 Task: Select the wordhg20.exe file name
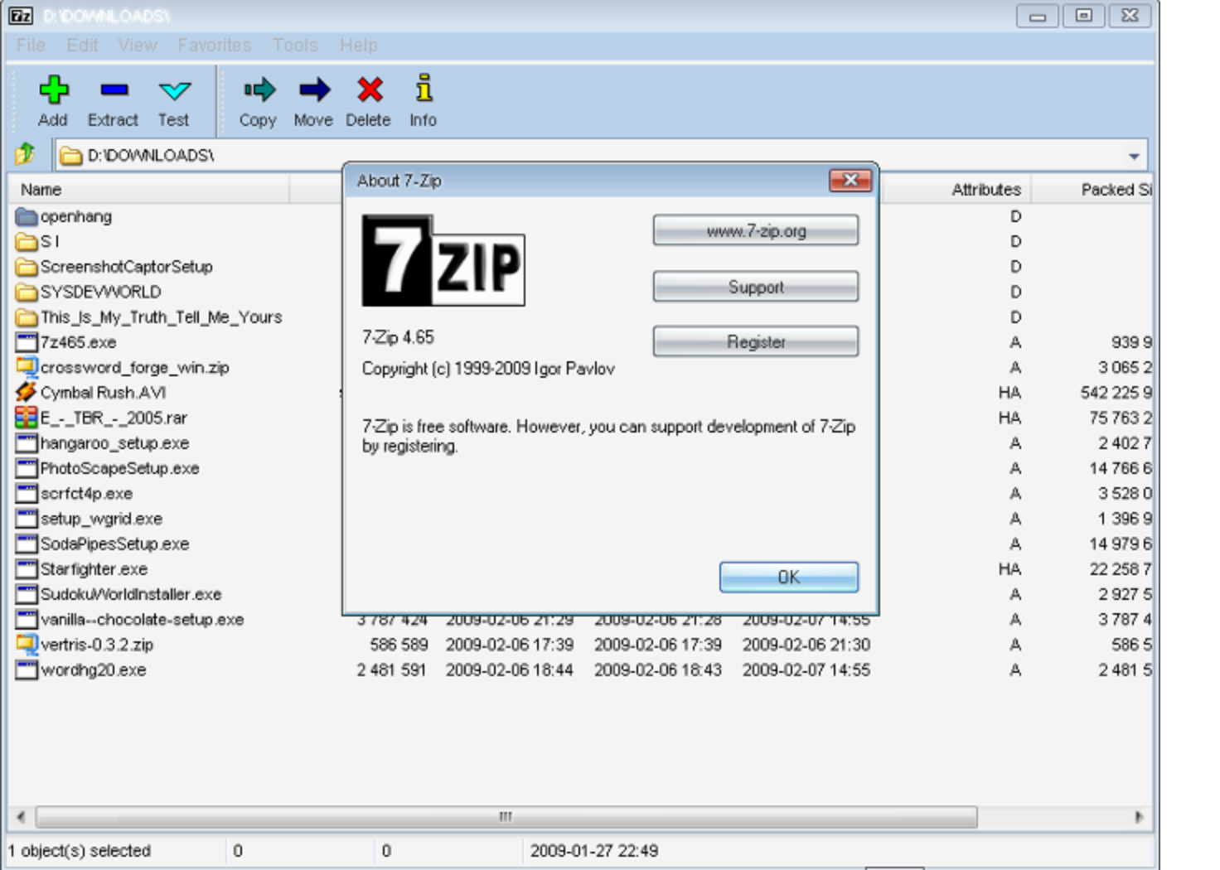[x=94, y=670]
